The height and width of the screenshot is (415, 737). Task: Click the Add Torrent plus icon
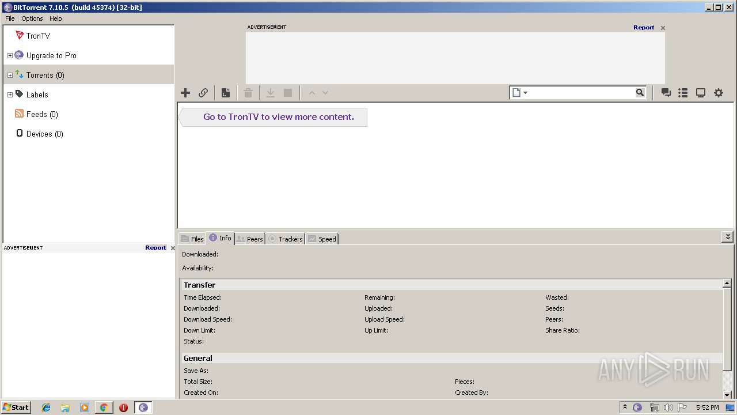[x=185, y=93]
